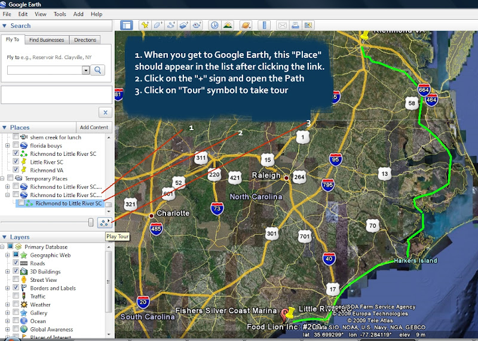
Task: Adjust the Places opacity slider handle
Action: (91, 222)
